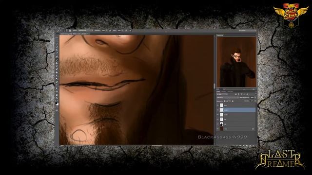
Task: Switch to the Channels tab
Action: 224,91
